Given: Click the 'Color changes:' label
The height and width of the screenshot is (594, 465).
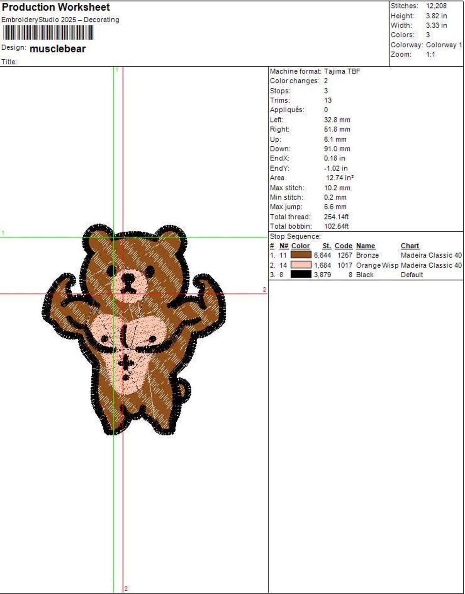Looking at the screenshot, I should 294,81.
